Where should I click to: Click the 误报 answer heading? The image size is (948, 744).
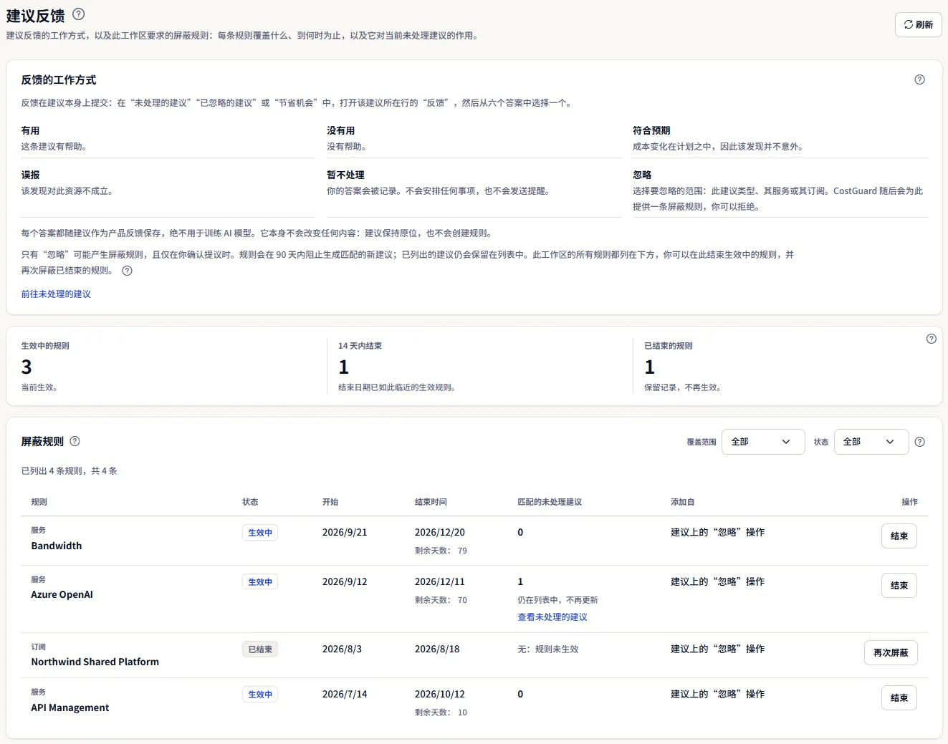point(30,175)
